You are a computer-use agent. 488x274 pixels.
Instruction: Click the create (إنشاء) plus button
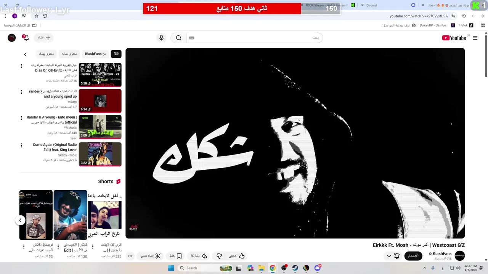(x=44, y=38)
